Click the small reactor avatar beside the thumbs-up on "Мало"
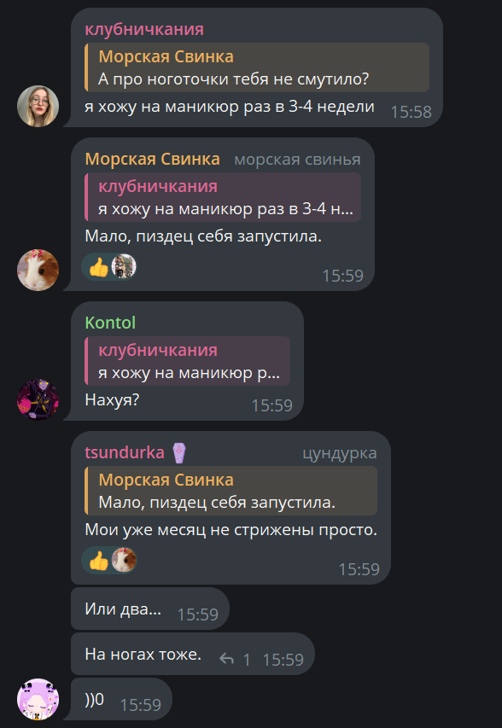The height and width of the screenshot is (728, 502). [x=124, y=266]
